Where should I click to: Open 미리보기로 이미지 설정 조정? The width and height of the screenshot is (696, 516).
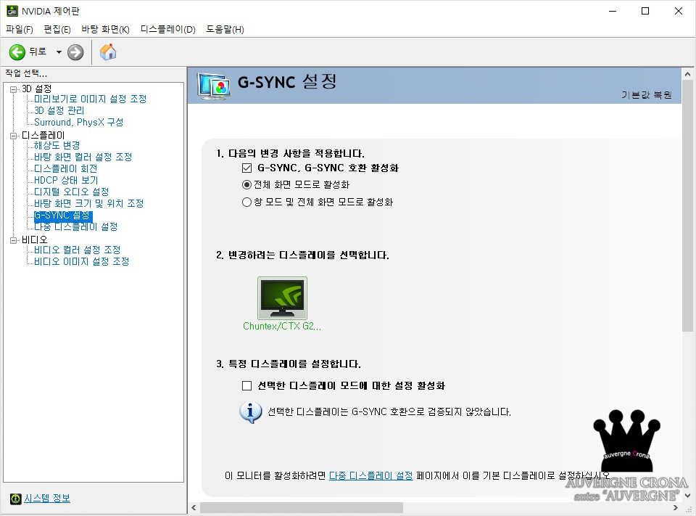(x=90, y=99)
